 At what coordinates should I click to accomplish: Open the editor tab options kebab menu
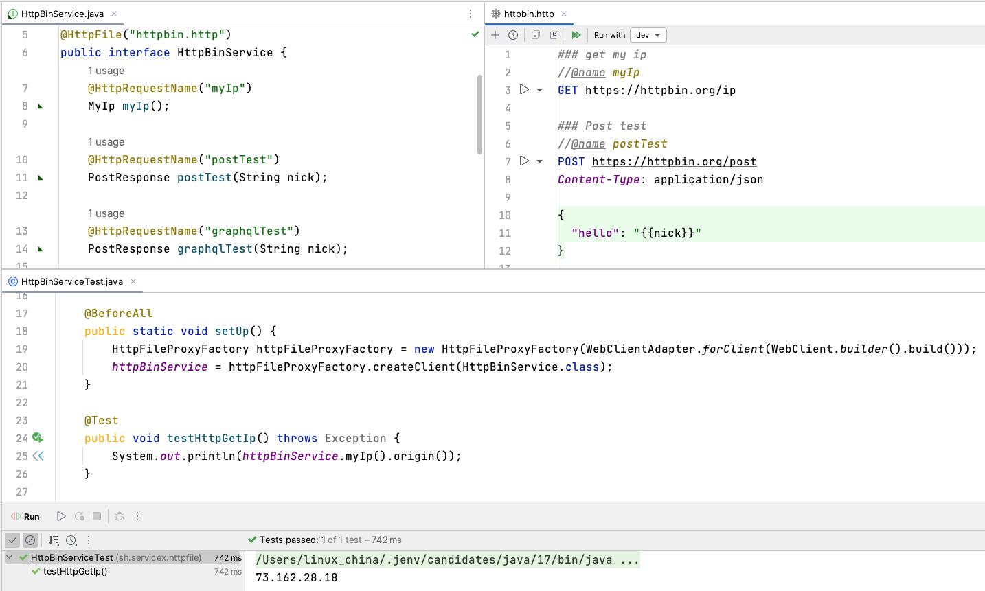click(470, 13)
